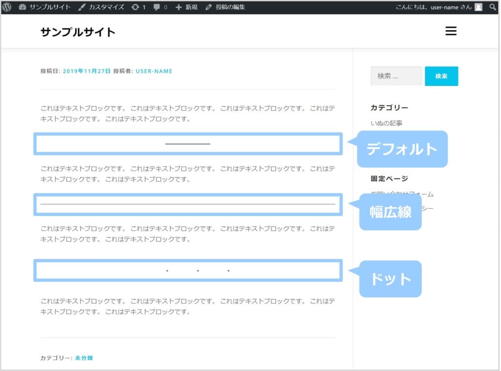Viewport: 501px width, 371px height.
Task: Click the WordPress logo in admin bar
Action: click(7, 7)
